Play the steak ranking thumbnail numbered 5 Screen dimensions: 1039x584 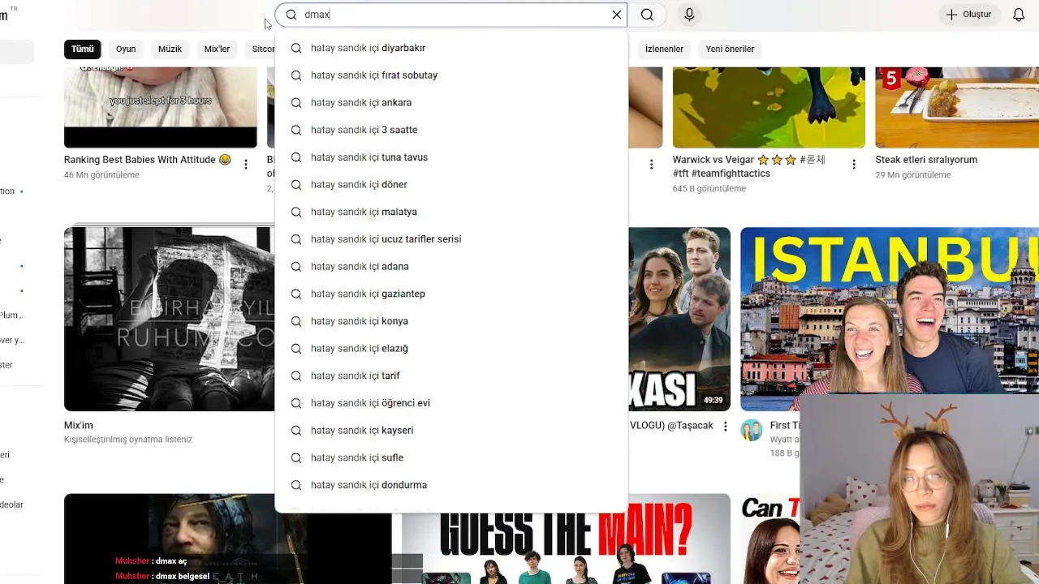[x=957, y=107]
